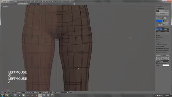Viewport: 172px width, 97px height.
Task: Expand the View panel in sidebar
Action: pyautogui.click(x=159, y=36)
